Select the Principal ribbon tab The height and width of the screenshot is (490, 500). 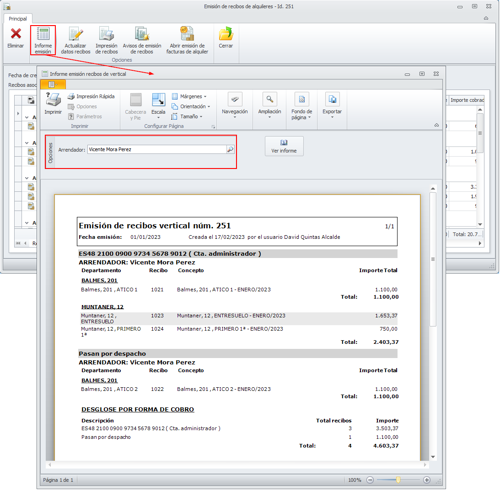pos(17,19)
